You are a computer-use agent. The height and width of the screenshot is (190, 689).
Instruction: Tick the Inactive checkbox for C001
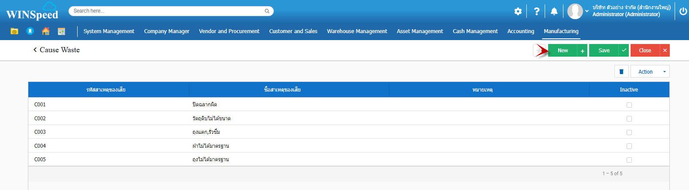pyautogui.click(x=629, y=105)
